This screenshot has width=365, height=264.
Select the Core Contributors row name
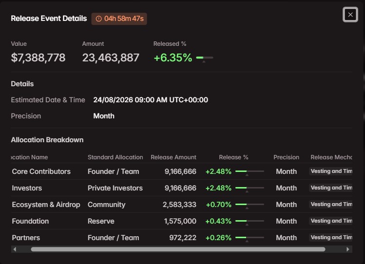point(41,171)
